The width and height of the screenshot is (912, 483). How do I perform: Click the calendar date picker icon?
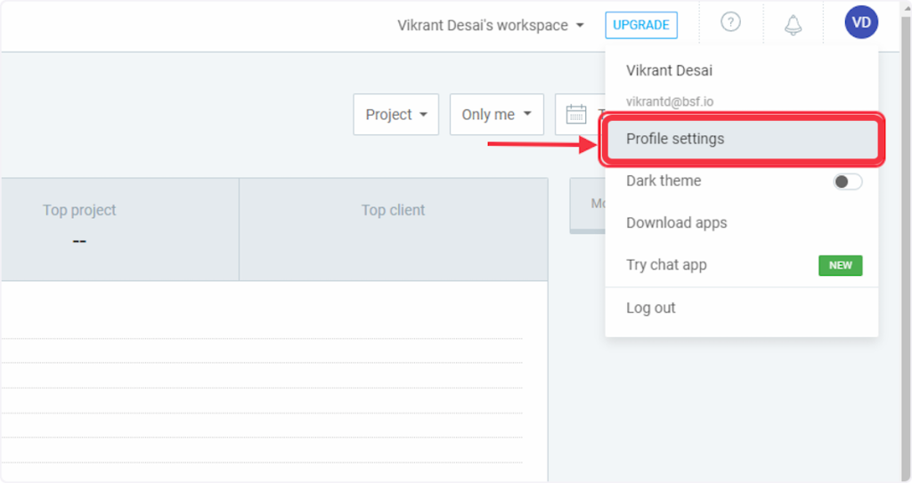click(x=577, y=115)
